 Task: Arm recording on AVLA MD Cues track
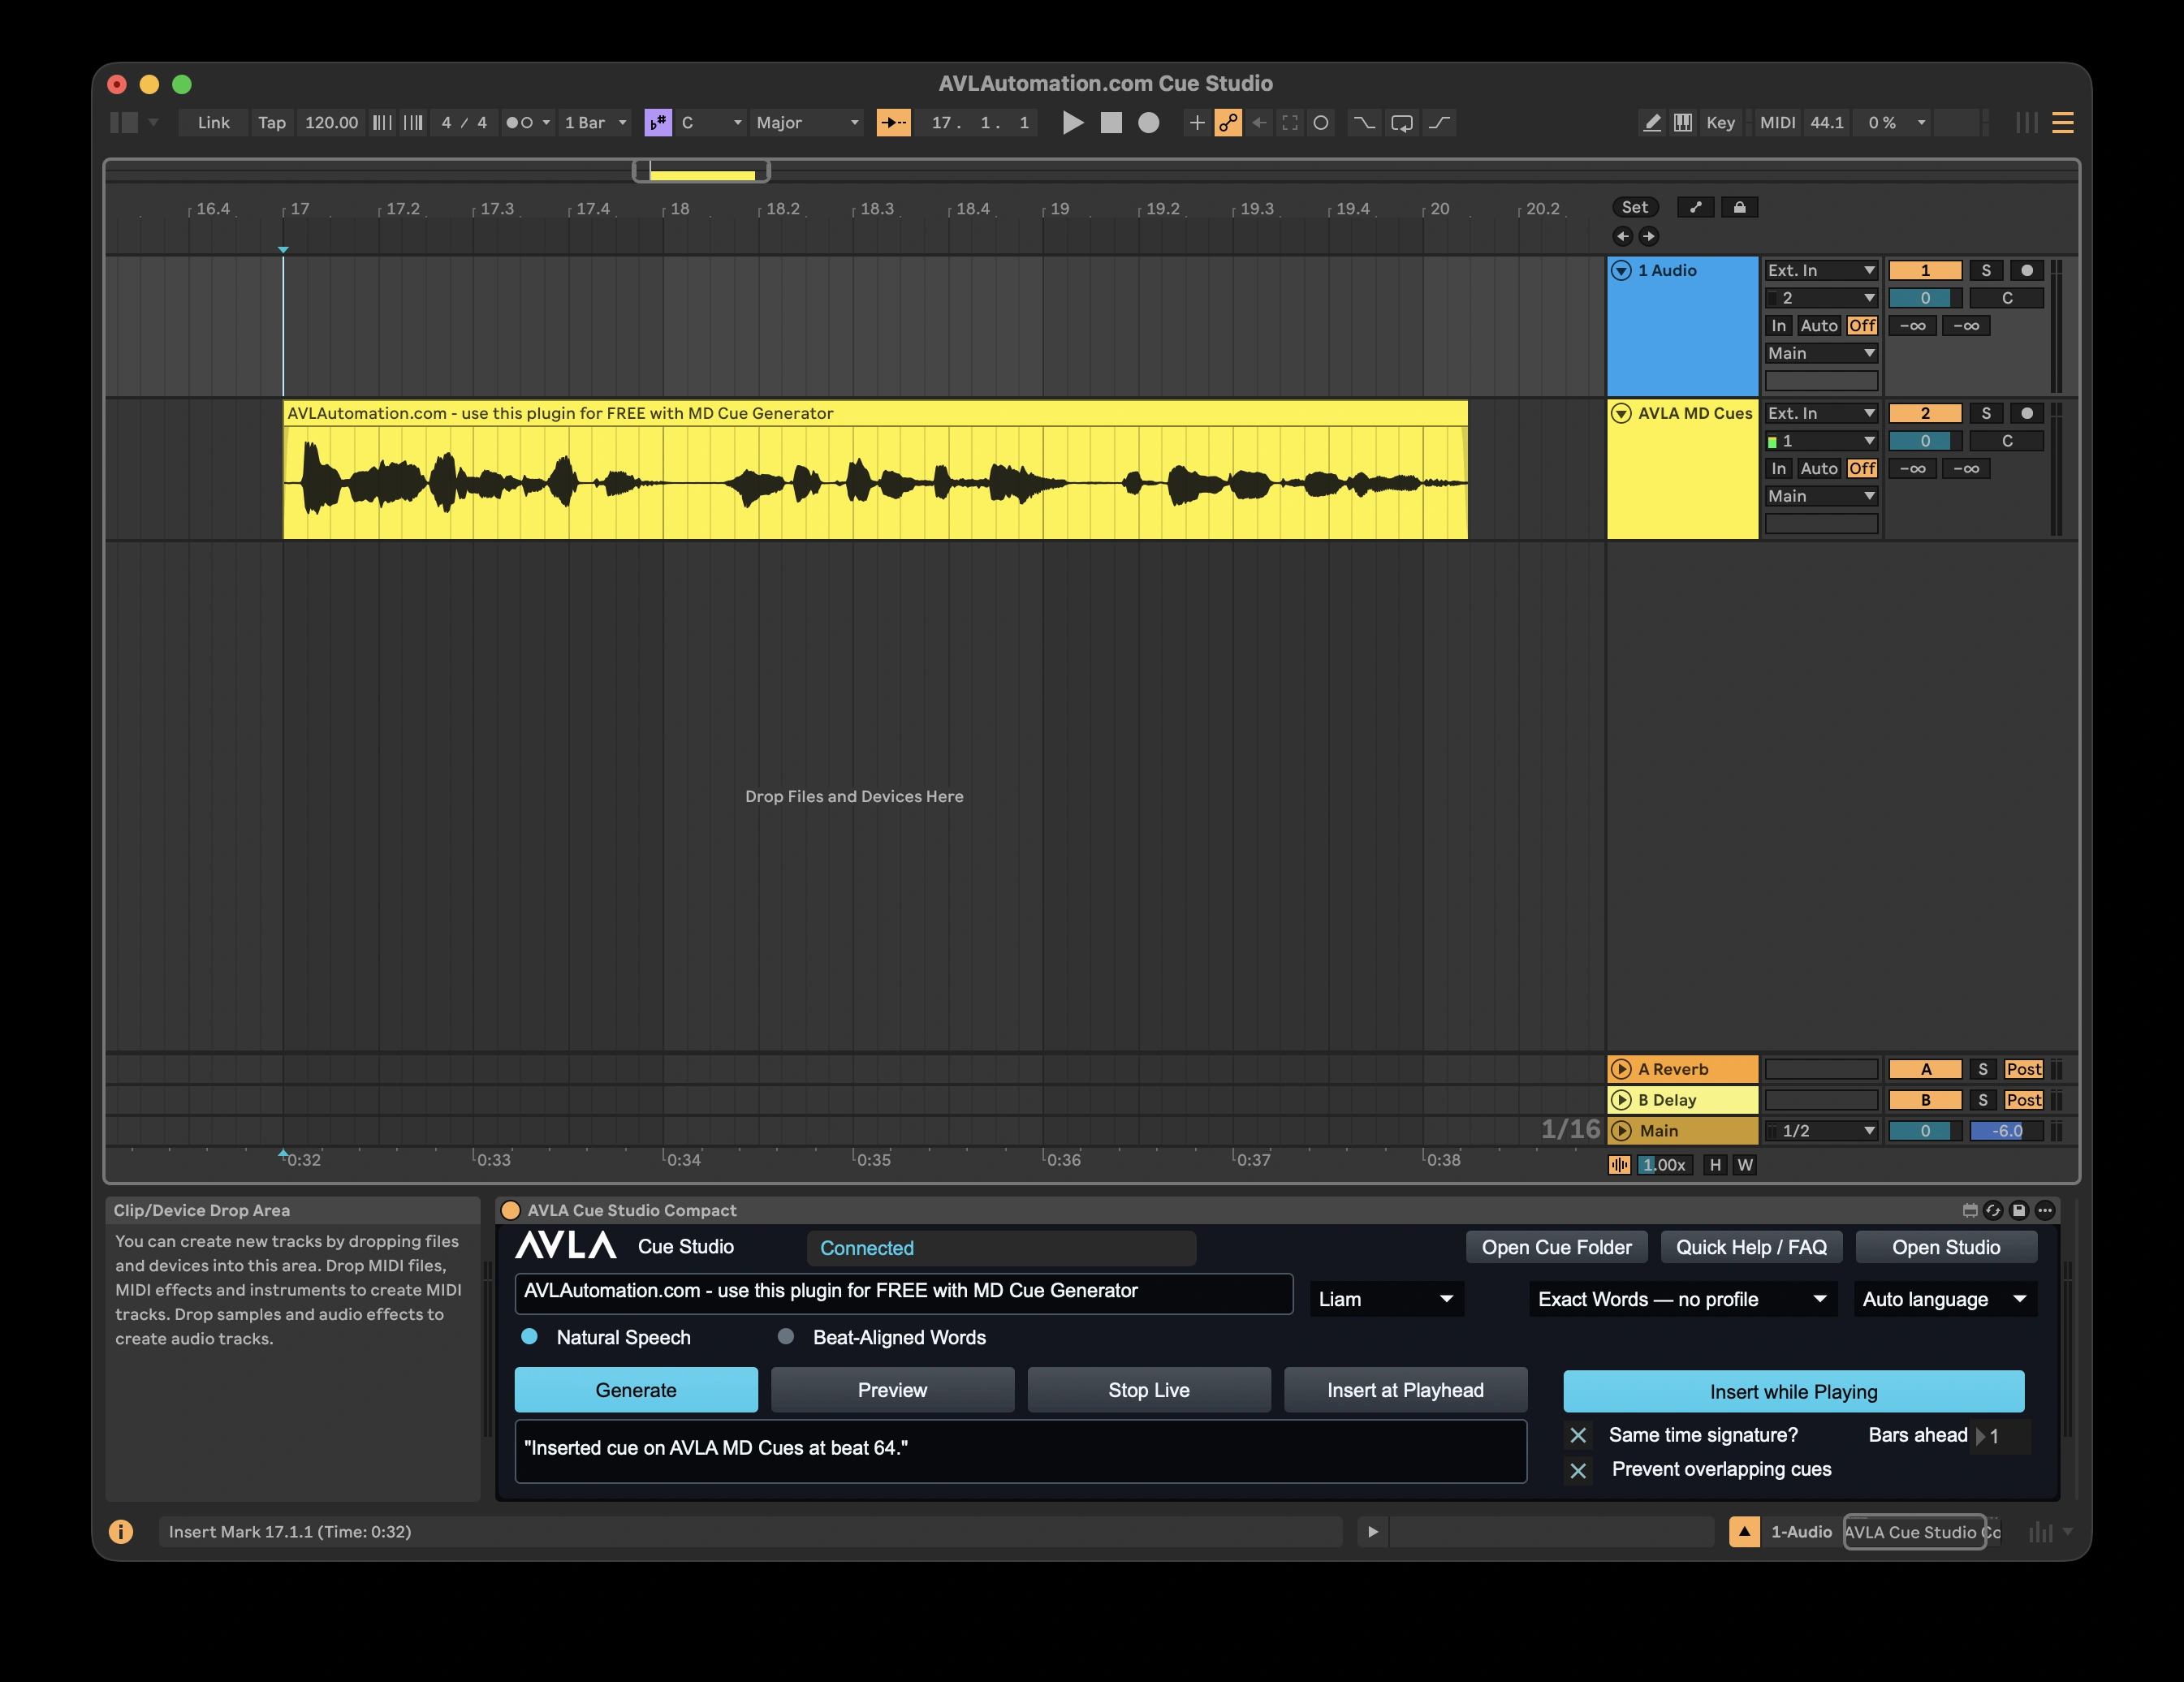(x=2027, y=414)
